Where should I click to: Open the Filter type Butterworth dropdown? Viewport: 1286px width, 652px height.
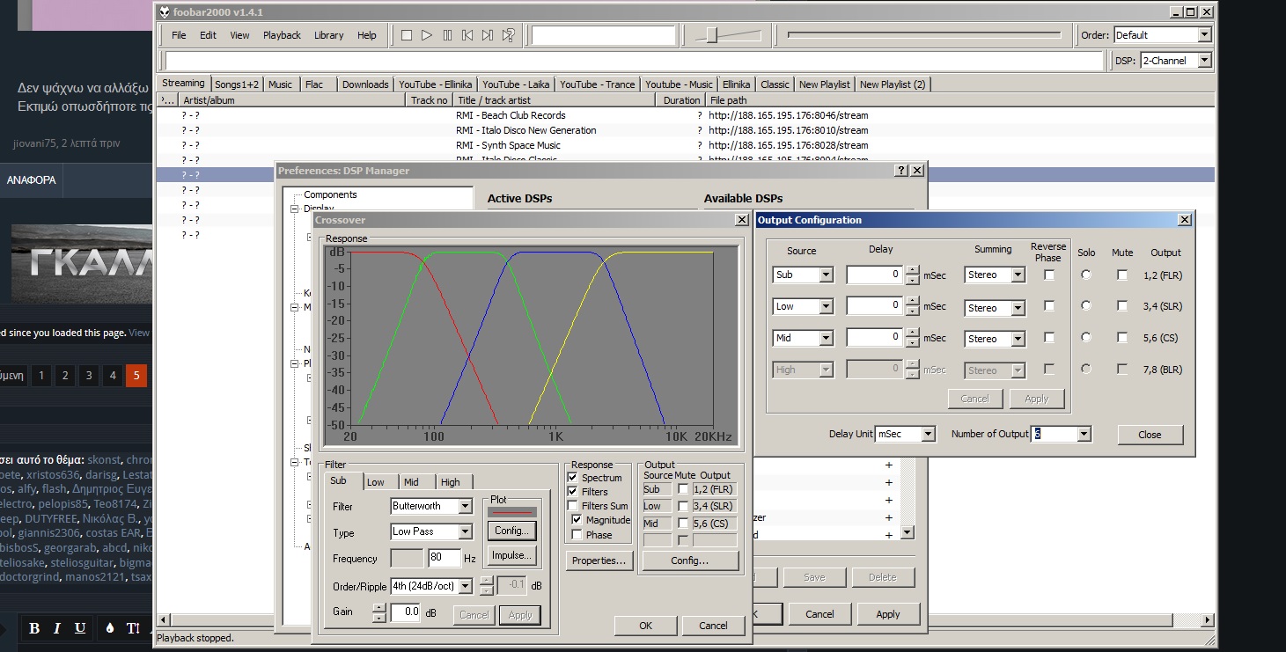click(x=465, y=507)
